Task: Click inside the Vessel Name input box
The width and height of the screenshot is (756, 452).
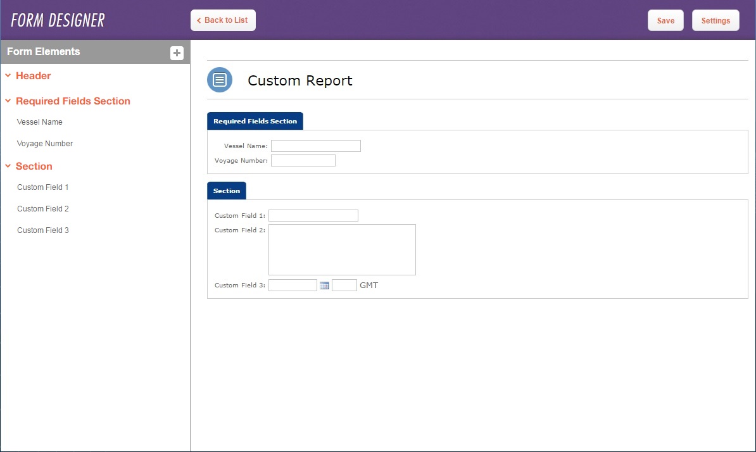Action: tap(315, 146)
